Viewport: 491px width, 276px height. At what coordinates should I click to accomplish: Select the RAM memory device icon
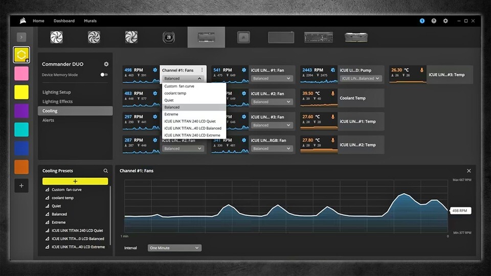coord(356,37)
